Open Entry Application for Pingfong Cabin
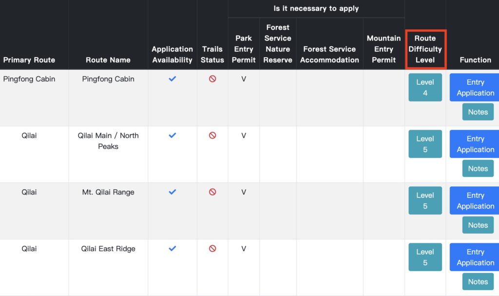 [475, 87]
